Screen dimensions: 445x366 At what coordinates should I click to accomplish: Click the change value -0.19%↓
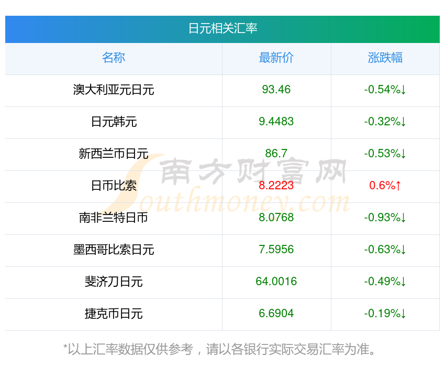pos(385,314)
